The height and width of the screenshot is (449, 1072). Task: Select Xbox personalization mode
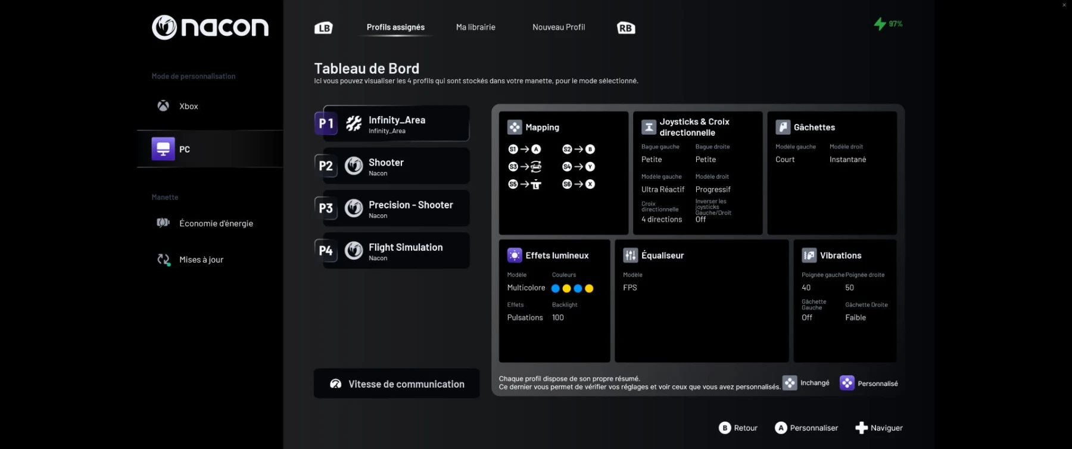[x=210, y=106]
